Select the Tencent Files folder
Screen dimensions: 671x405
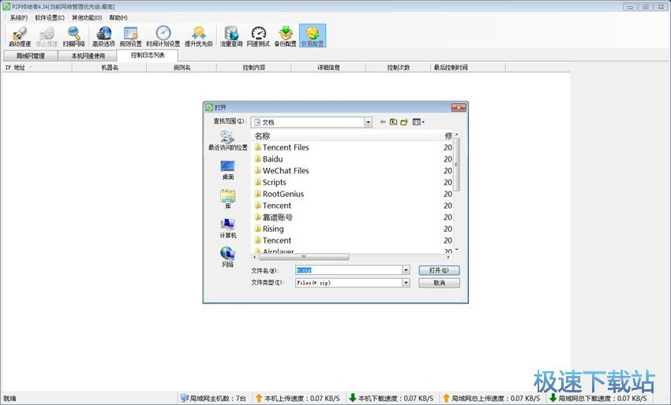tap(282, 147)
